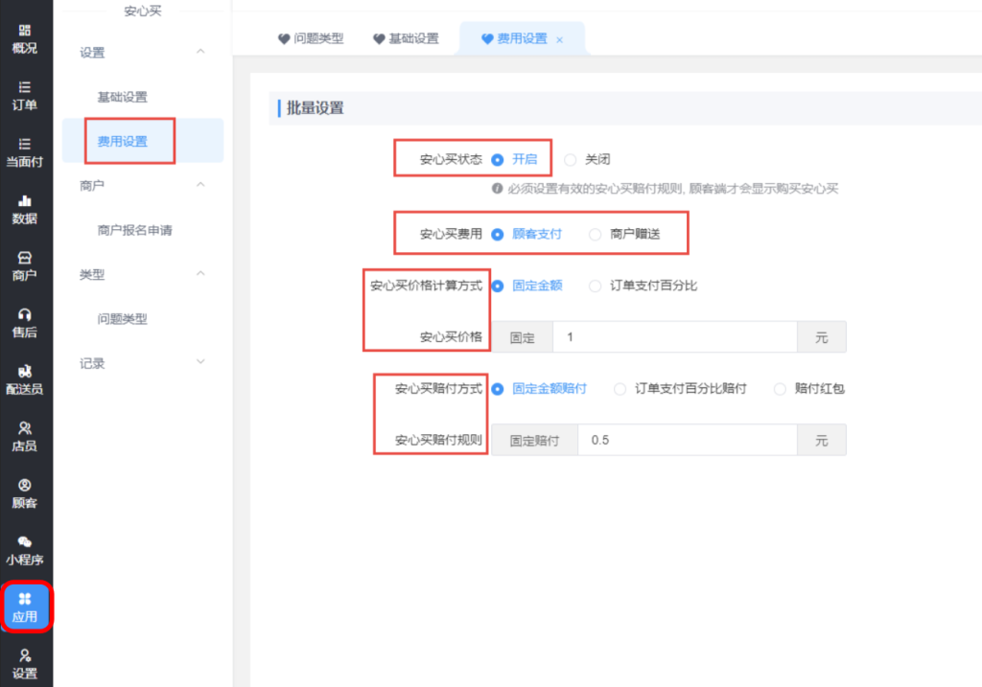
Task: Select 商户 merchant icon in dark sidebar
Action: [x=25, y=265]
